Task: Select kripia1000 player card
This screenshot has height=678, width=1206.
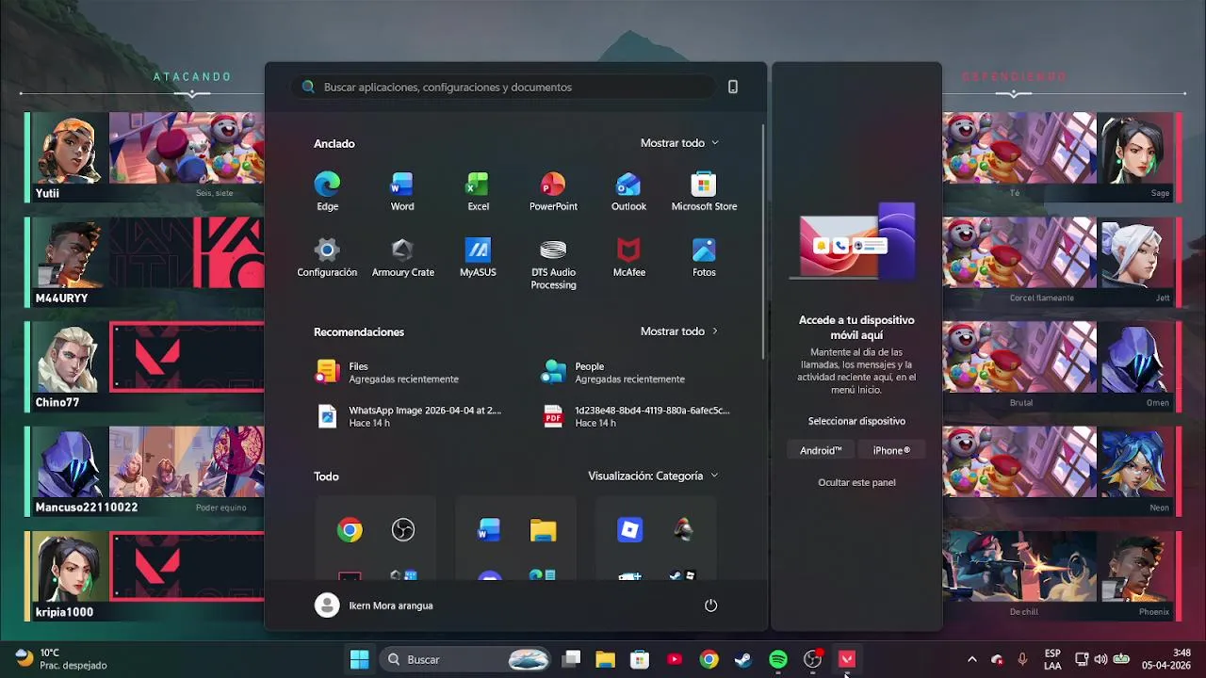Action: [x=144, y=575]
